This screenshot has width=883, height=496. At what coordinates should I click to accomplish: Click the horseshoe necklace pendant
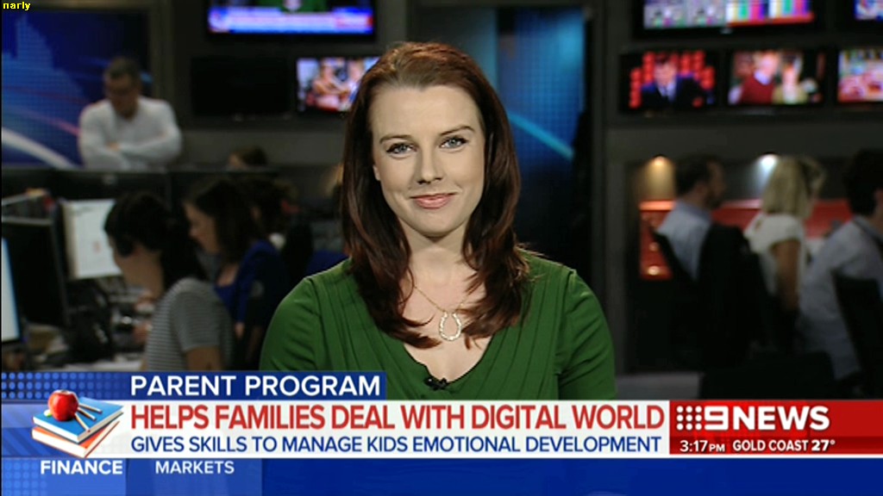449,324
